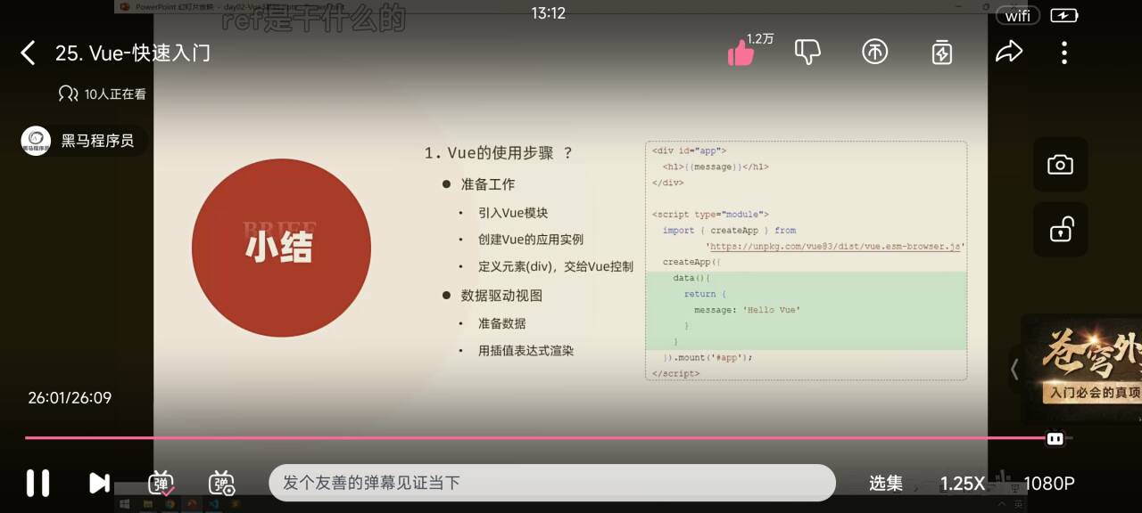Lock the screen with padlock icon
Image resolution: width=1142 pixels, height=513 pixels.
(1060, 230)
